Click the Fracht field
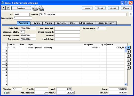 coord(41,89)
